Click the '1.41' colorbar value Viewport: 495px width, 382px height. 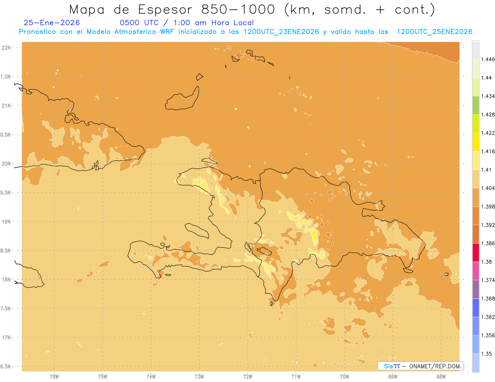[486, 170]
